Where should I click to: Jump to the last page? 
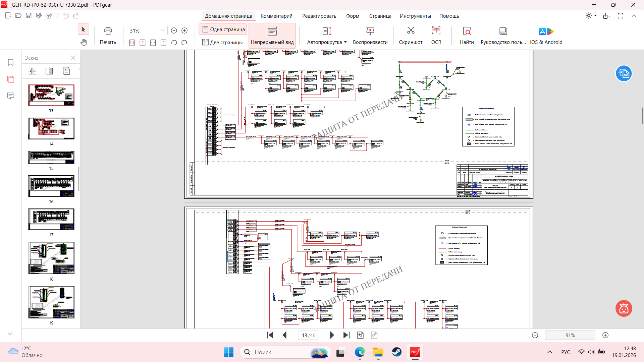click(346, 335)
